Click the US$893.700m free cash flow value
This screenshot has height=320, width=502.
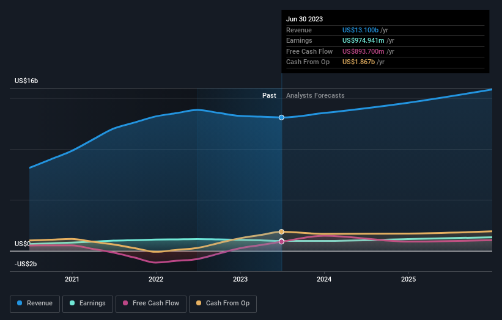(x=363, y=51)
